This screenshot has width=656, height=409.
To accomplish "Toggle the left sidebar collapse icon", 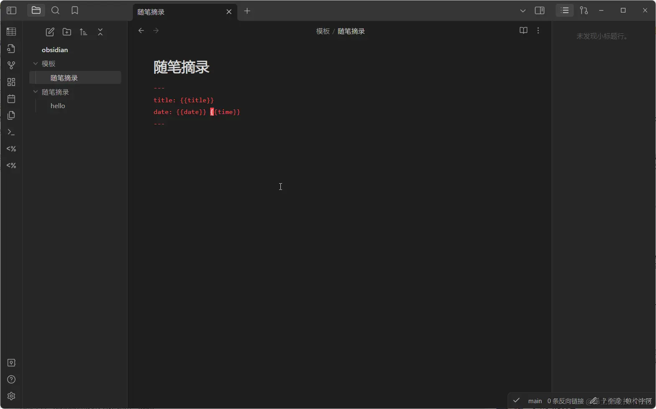I will click(12, 10).
